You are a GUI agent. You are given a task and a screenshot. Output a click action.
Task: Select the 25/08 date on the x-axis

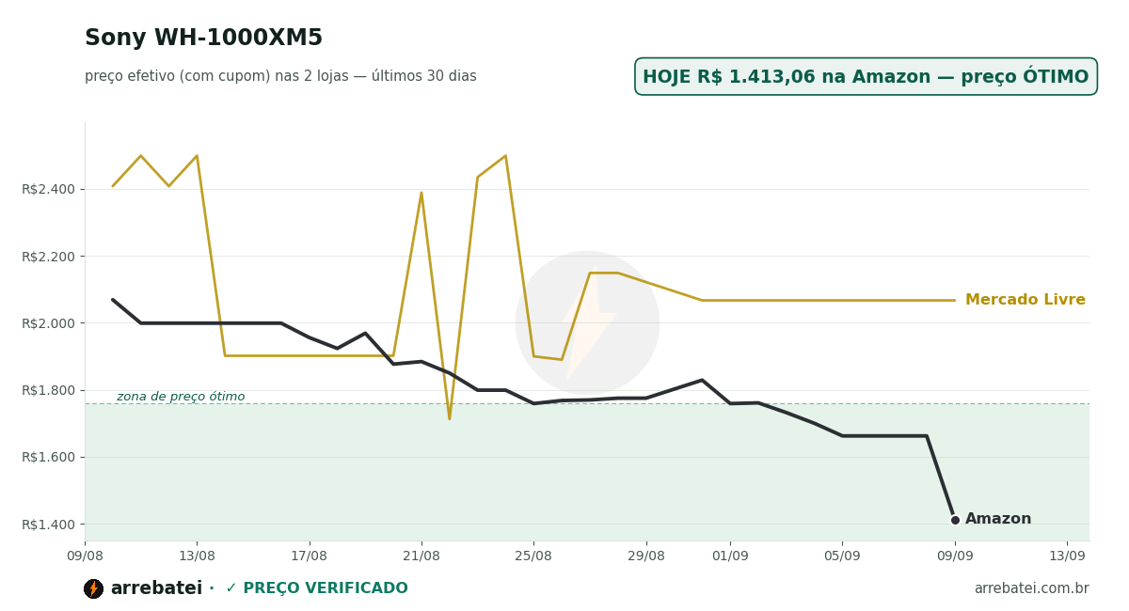click(533, 556)
